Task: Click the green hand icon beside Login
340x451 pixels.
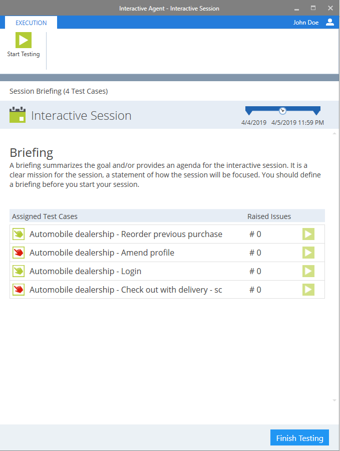Action: pyautogui.click(x=19, y=271)
